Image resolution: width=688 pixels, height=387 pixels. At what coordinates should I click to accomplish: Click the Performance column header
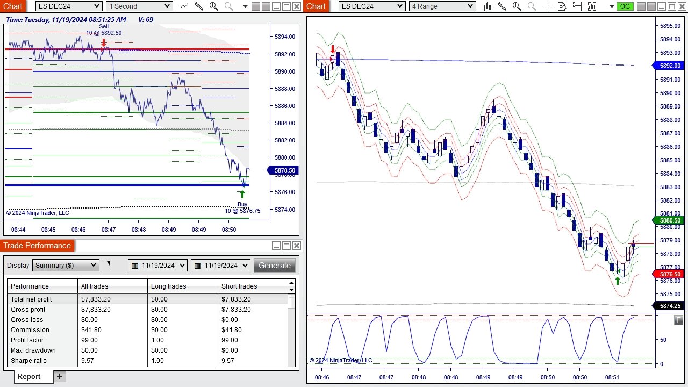[42, 286]
